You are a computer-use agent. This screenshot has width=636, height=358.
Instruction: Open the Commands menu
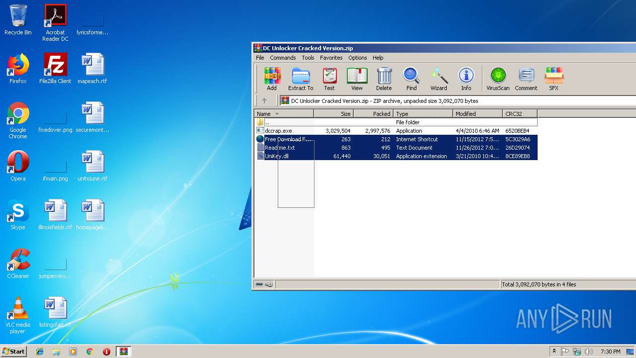[x=283, y=58]
